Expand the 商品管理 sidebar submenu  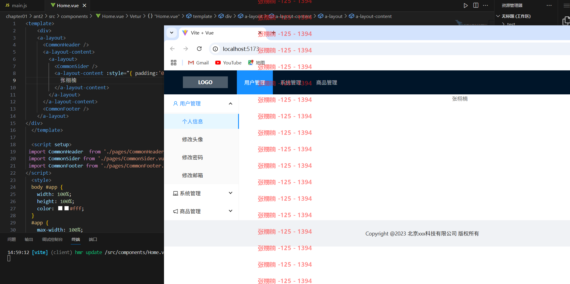pyautogui.click(x=231, y=211)
